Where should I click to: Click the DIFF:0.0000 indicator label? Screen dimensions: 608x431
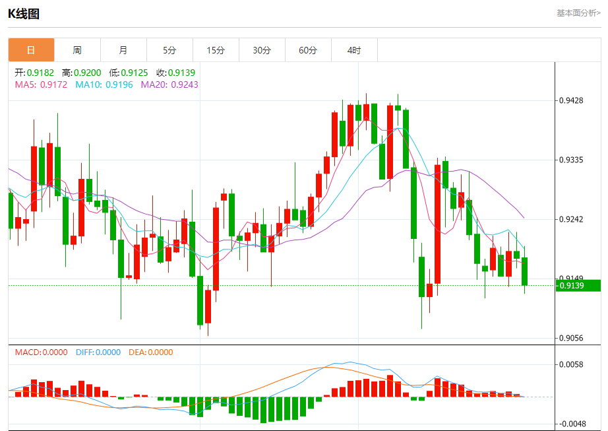(98, 352)
